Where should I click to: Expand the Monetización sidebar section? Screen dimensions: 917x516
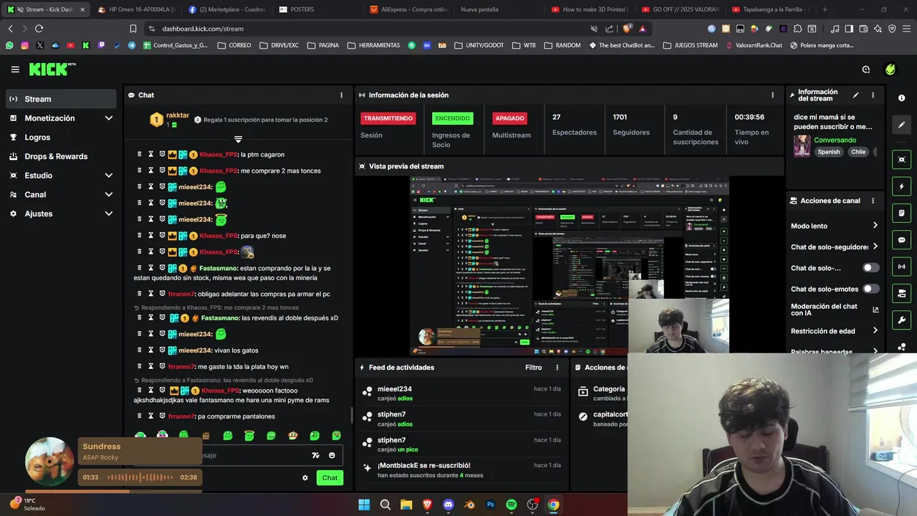click(109, 118)
